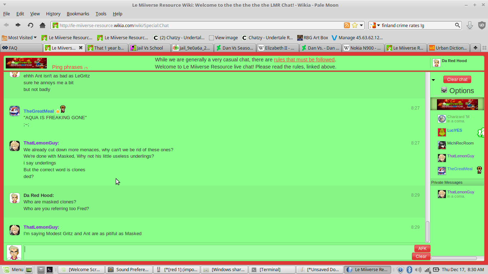Select TheGreatMeal in user list

coord(457,171)
